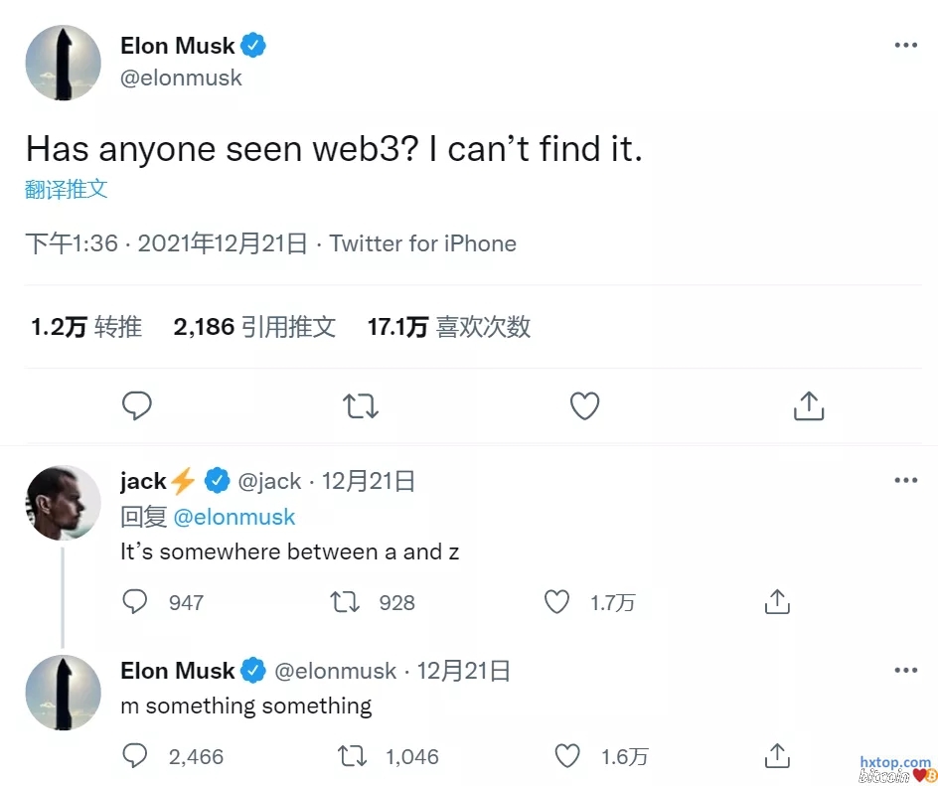Open more options on Elon's reply

pos(905,671)
